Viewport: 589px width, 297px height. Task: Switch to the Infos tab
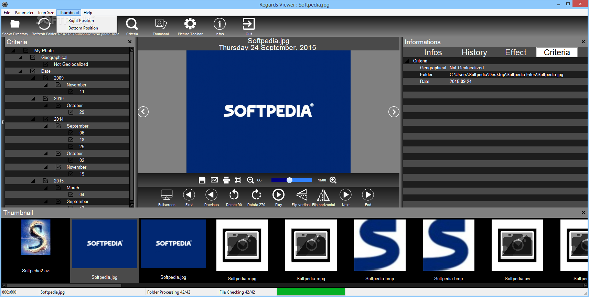[433, 52]
